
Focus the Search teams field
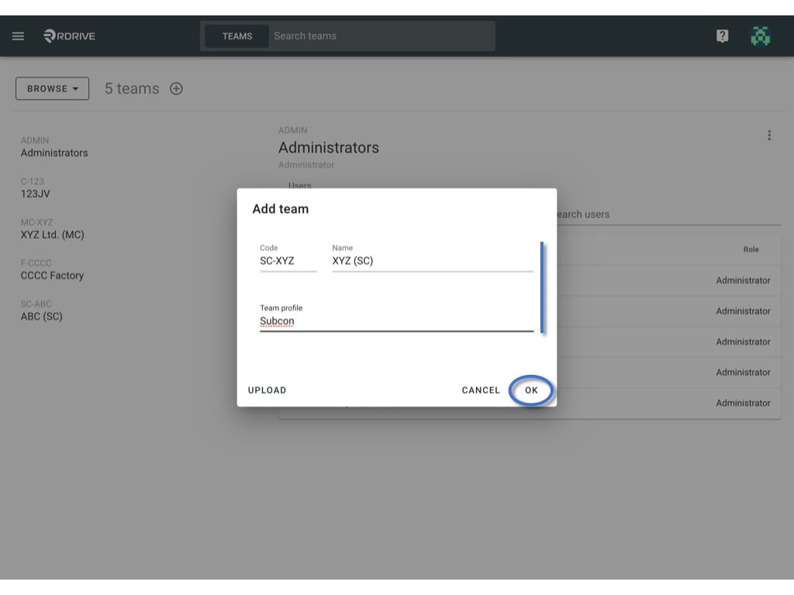click(x=382, y=36)
